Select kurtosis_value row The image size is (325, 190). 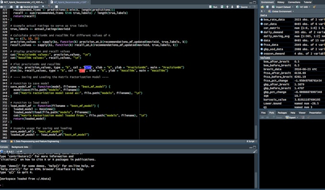point(292,100)
